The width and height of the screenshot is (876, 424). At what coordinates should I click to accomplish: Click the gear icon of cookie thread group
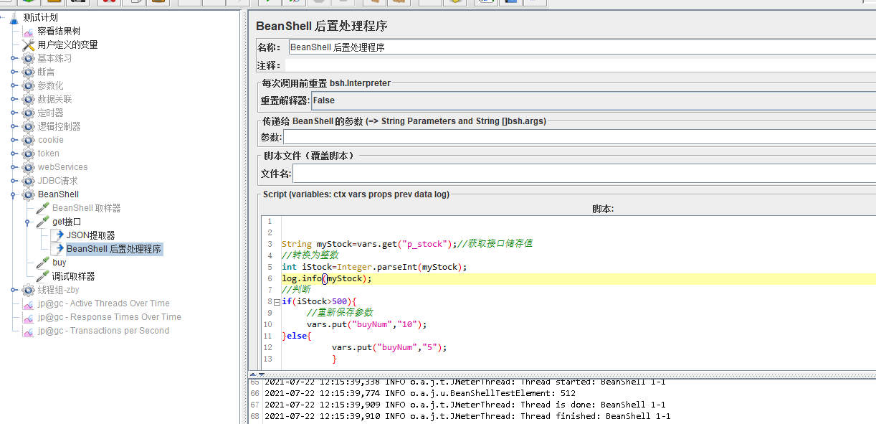coord(28,140)
